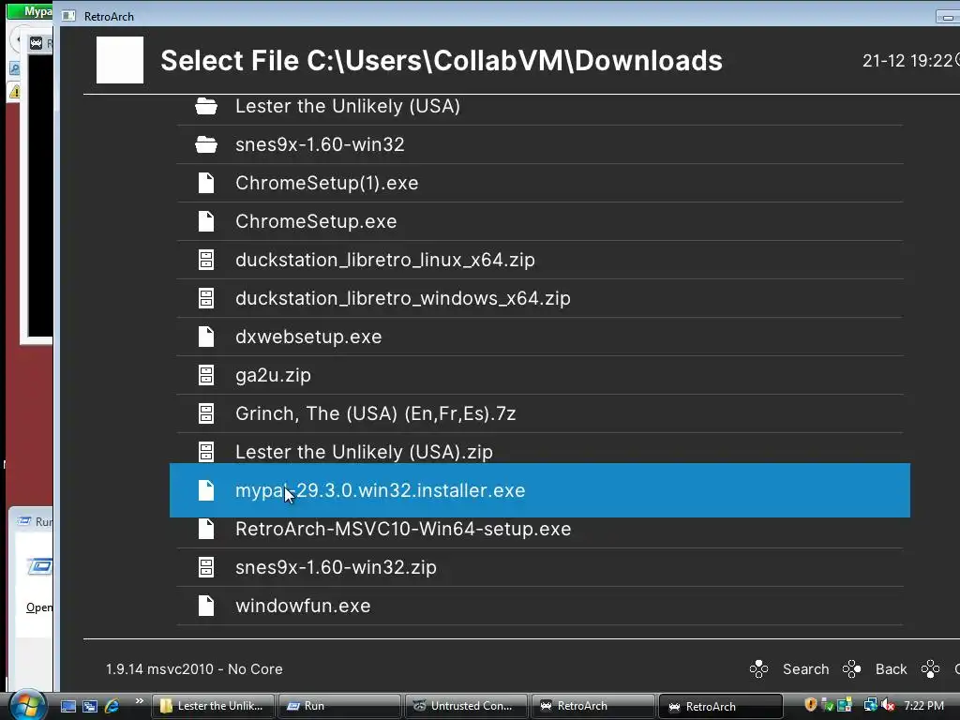
Task: Click the Back button label
Action: coord(891,669)
